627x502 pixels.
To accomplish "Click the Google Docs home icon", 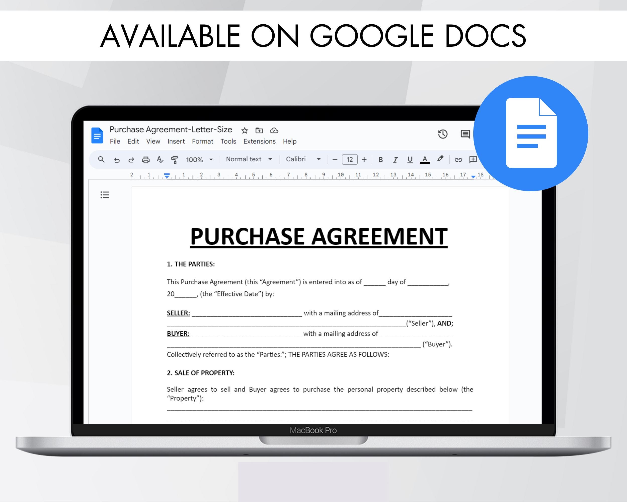I will [97, 135].
